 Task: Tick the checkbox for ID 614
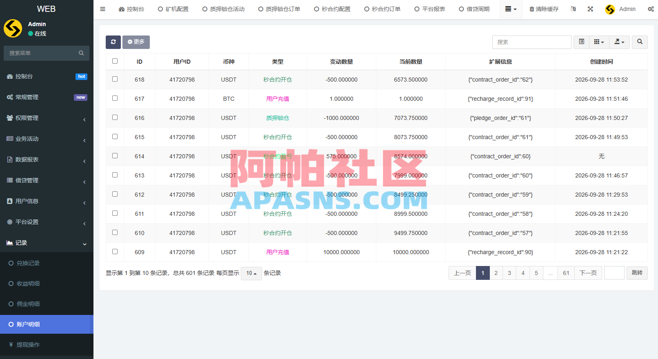click(115, 156)
